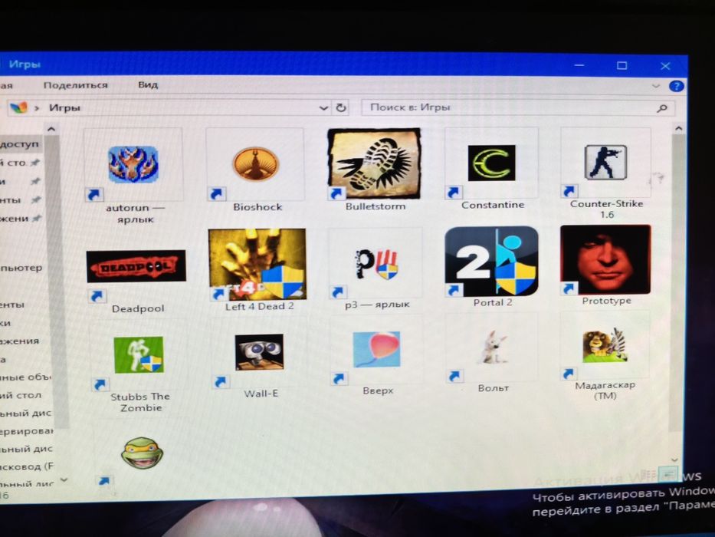Image resolution: width=715 pixels, height=537 pixels.
Task: Click the magnifier icon in the search box
Action: pyautogui.click(x=661, y=108)
